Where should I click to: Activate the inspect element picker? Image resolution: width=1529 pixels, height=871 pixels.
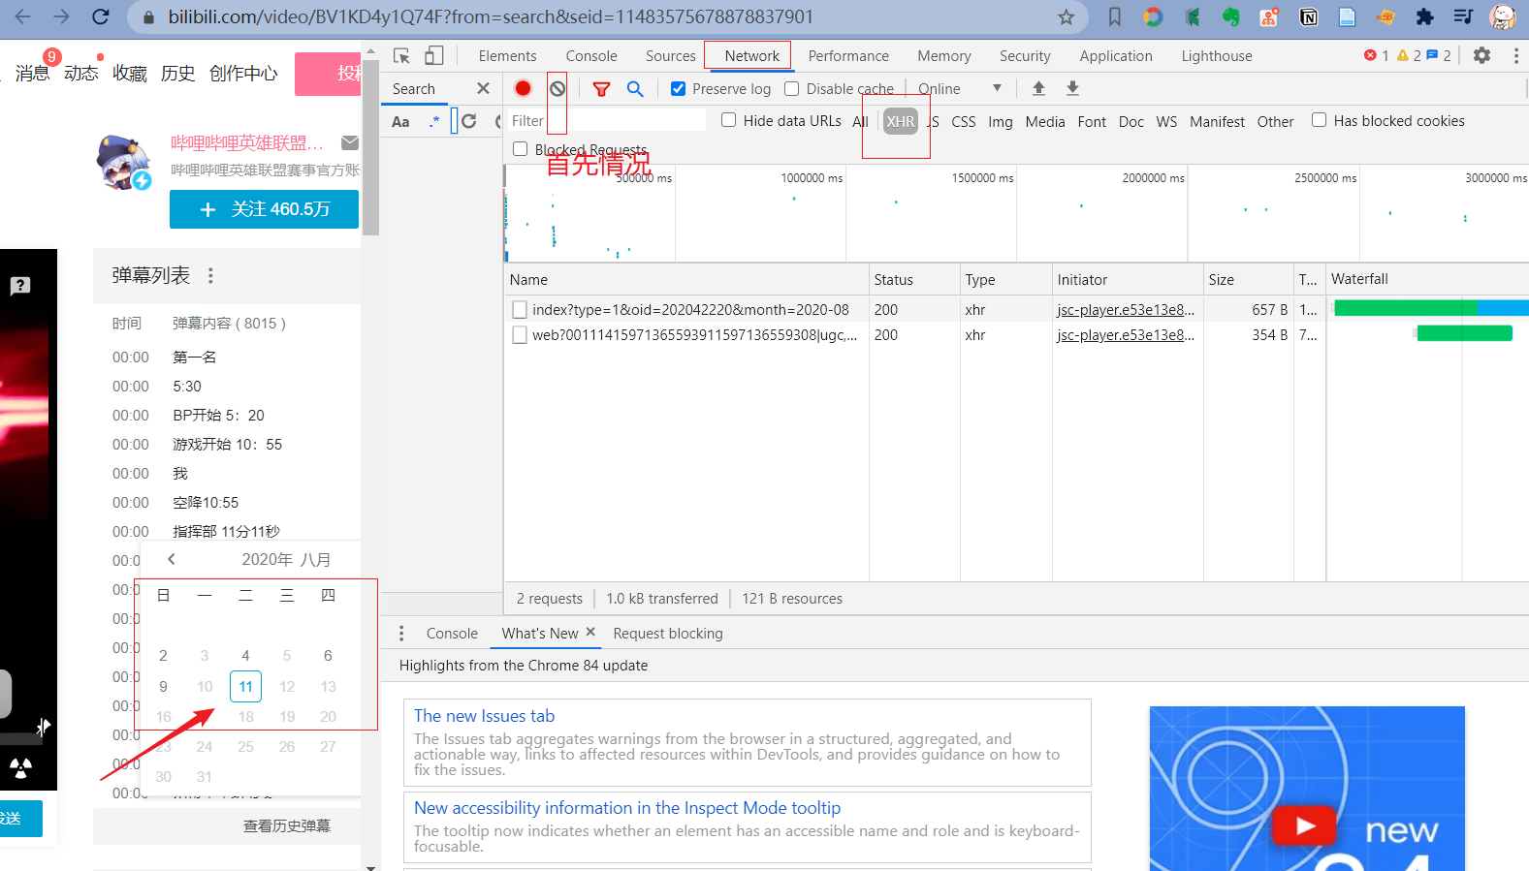click(401, 55)
